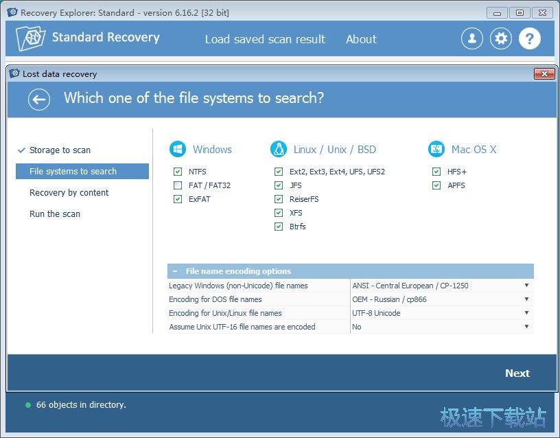Click the Standard Recovery logo icon

pyautogui.click(x=30, y=38)
